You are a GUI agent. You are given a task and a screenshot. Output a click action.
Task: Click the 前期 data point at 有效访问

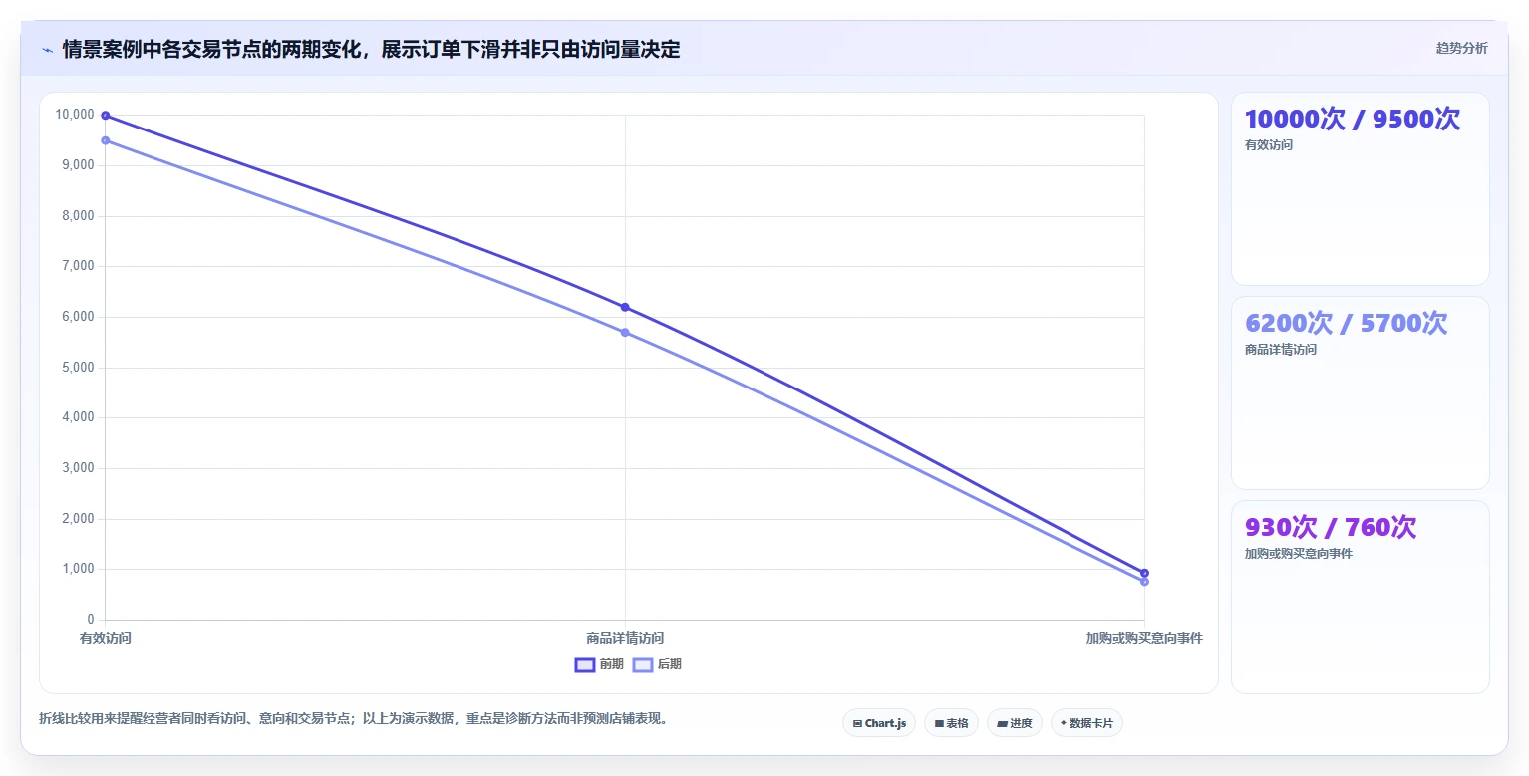point(105,116)
